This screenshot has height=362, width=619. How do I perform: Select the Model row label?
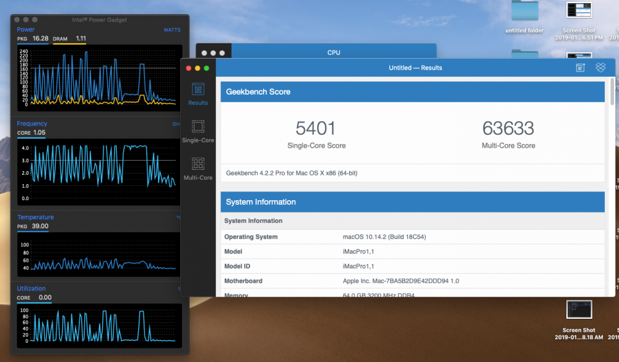(x=233, y=251)
